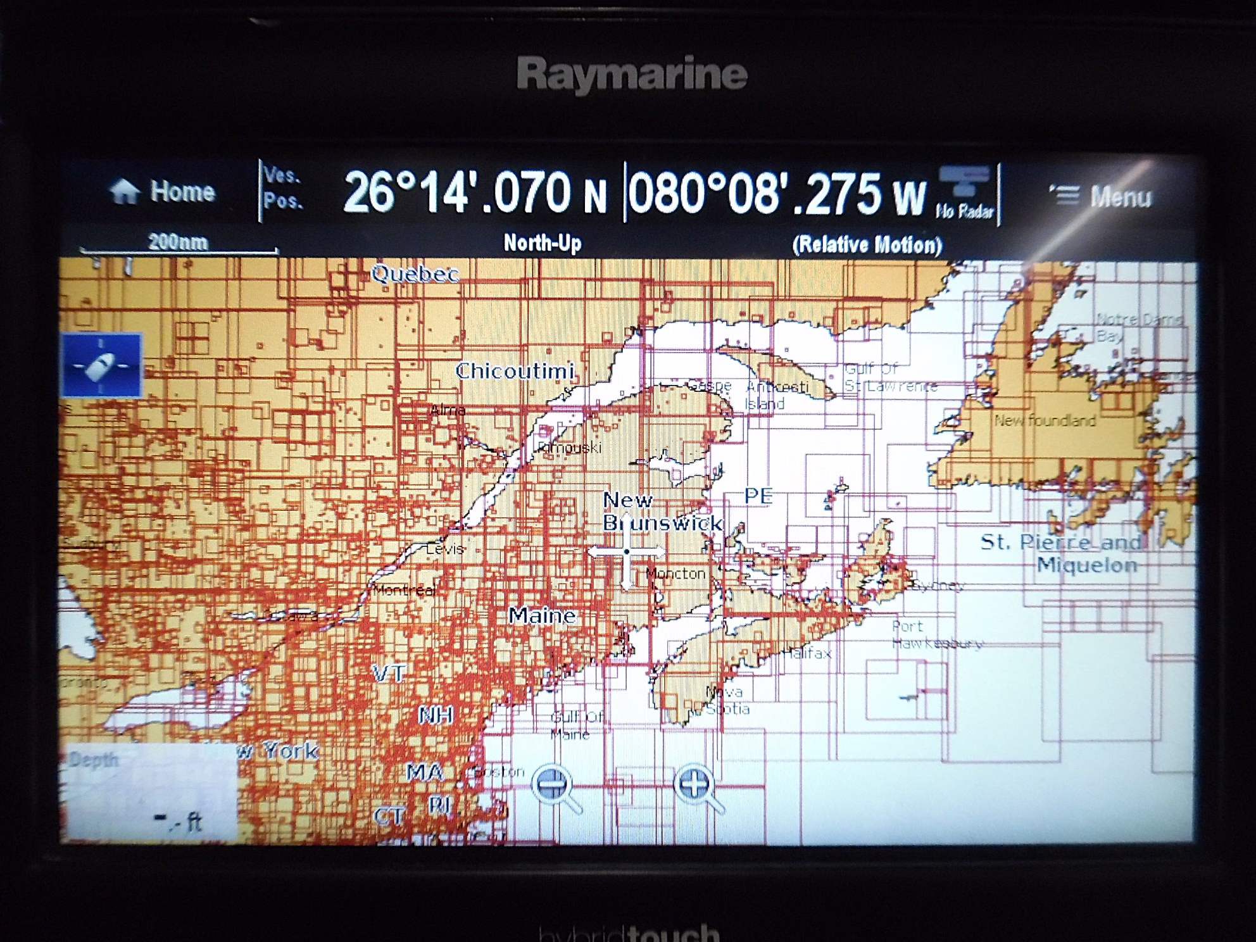Screen dimensions: 1256x942
Task: Tap the Alma label
Action: tap(448, 410)
